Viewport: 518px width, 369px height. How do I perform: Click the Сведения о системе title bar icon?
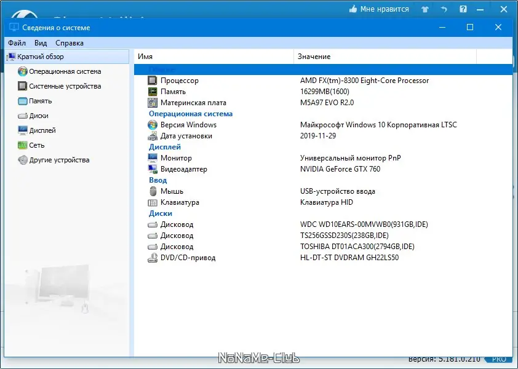(x=14, y=28)
